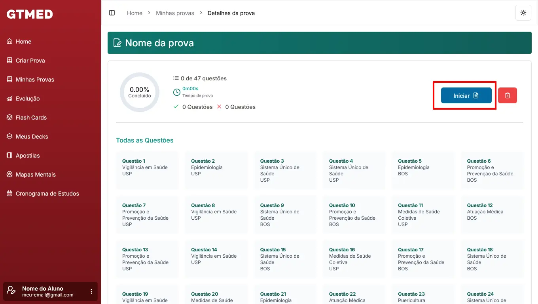The width and height of the screenshot is (538, 304).
Task: Select the Questão 12 Atuação Médica card
Action: (492, 214)
